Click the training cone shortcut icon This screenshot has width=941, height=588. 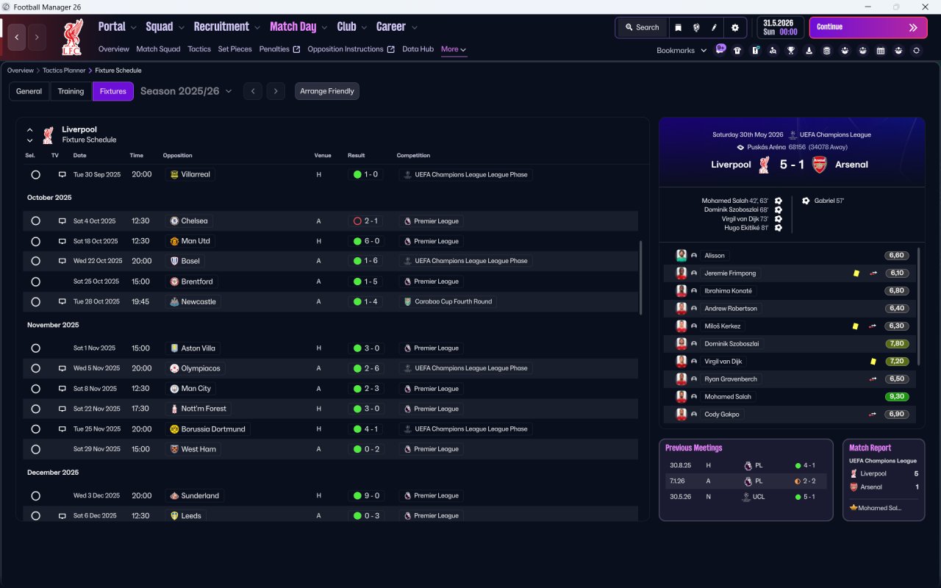pos(809,50)
